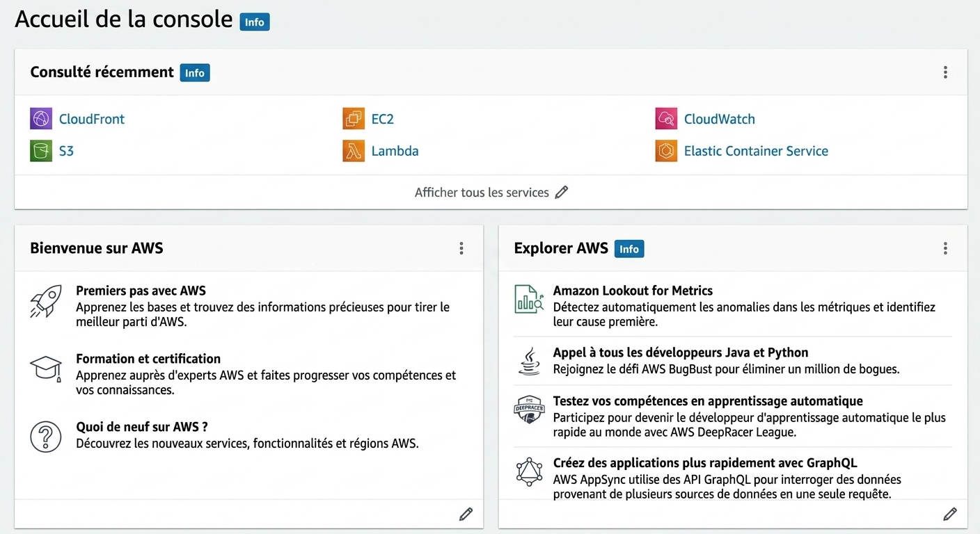Click the Lambda service icon

tap(354, 151)
